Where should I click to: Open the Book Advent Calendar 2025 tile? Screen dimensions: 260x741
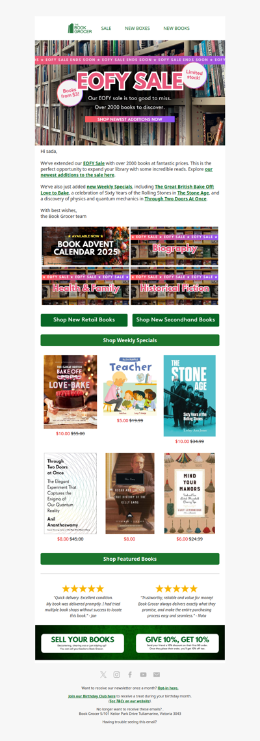tap(85, 246)
